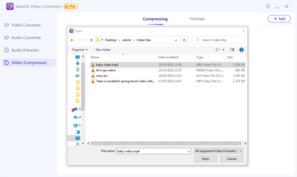Open Audio Extractor from sidebar

(x=25, y=50)
